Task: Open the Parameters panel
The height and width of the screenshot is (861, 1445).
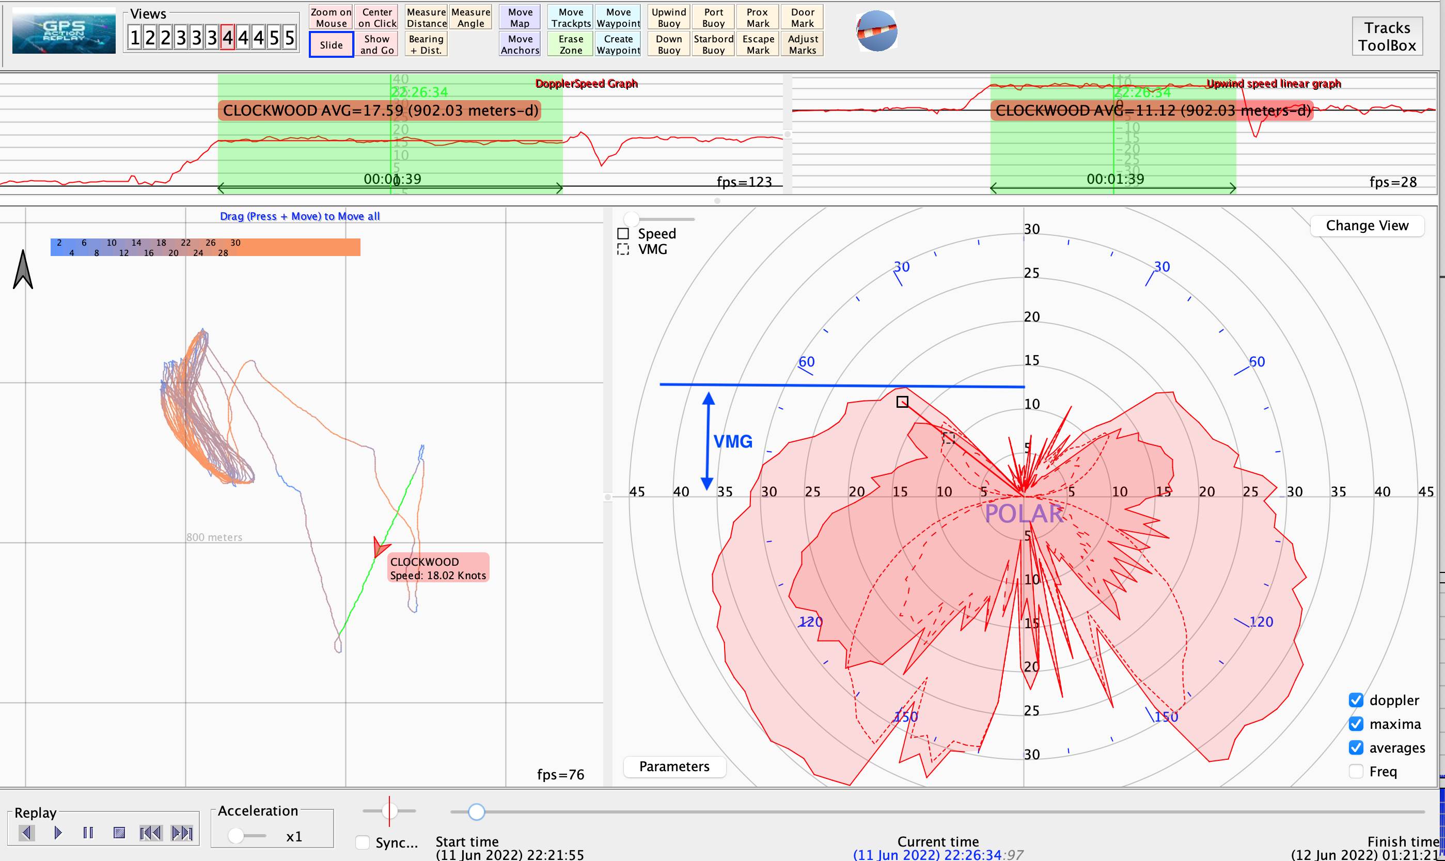Action: pyautogui.click(x=674, y=767)
